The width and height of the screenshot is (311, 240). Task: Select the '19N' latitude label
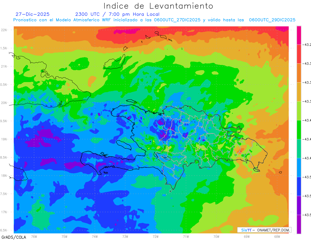pyautogui.click(x=4, y=139)
